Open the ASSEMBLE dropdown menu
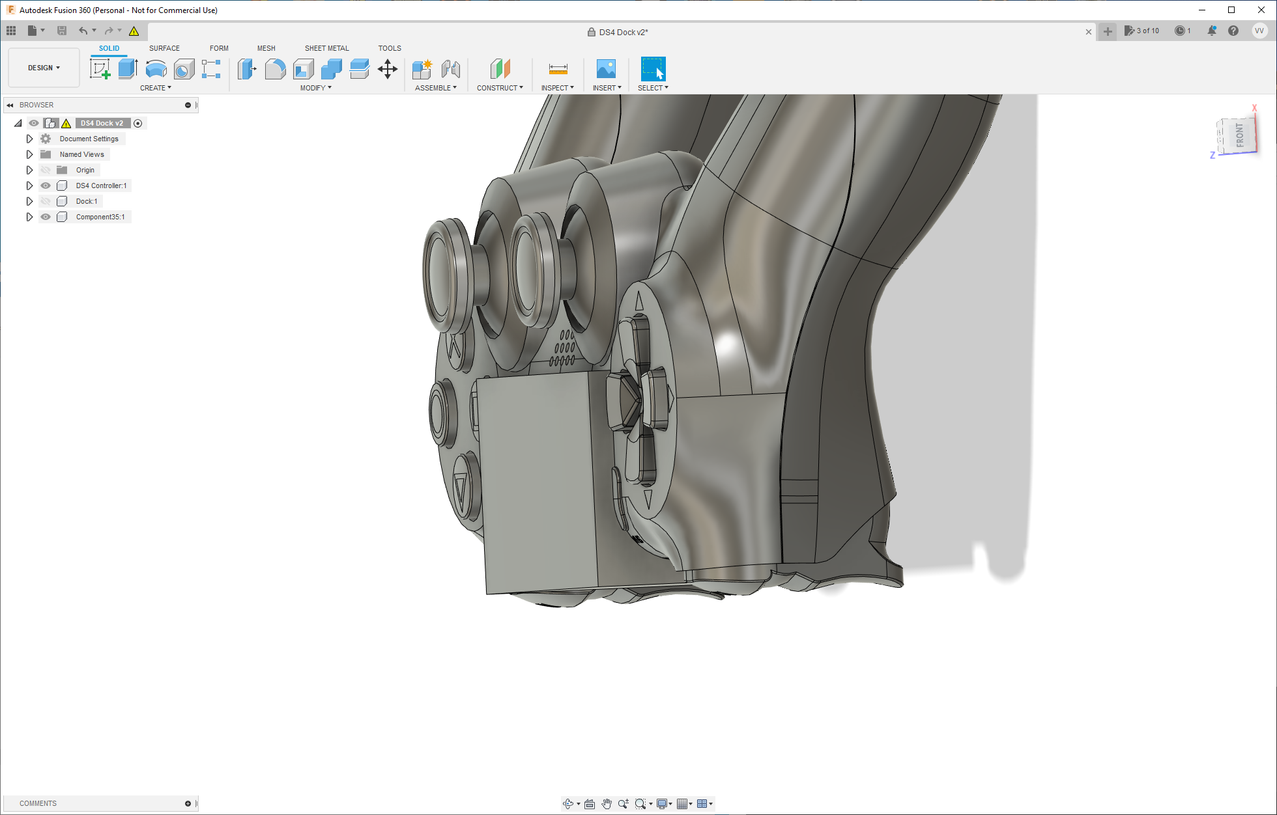This screenshot has width=1277, height=815. click(436, 88)
